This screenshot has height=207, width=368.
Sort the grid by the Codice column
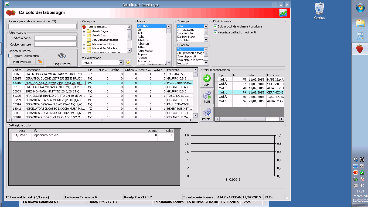click(18, 70)
